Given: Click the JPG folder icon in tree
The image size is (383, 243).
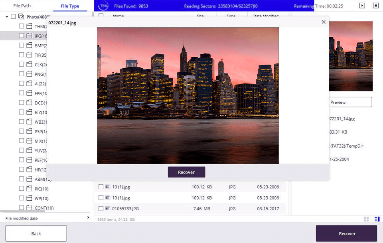Looking at the screenshot, I should (29, 36).
